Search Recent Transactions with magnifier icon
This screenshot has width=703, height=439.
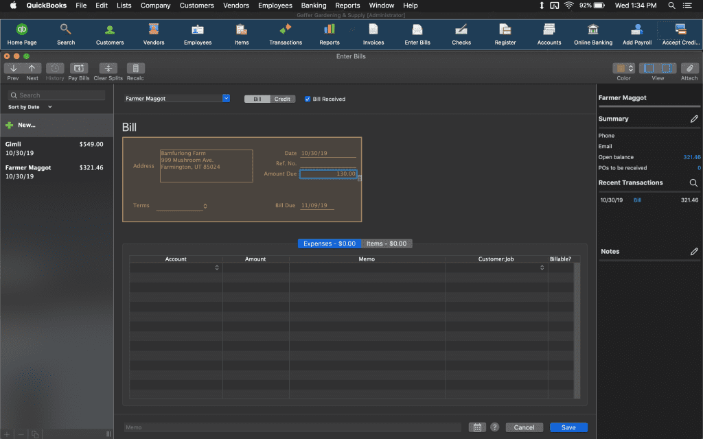(693, 182)
